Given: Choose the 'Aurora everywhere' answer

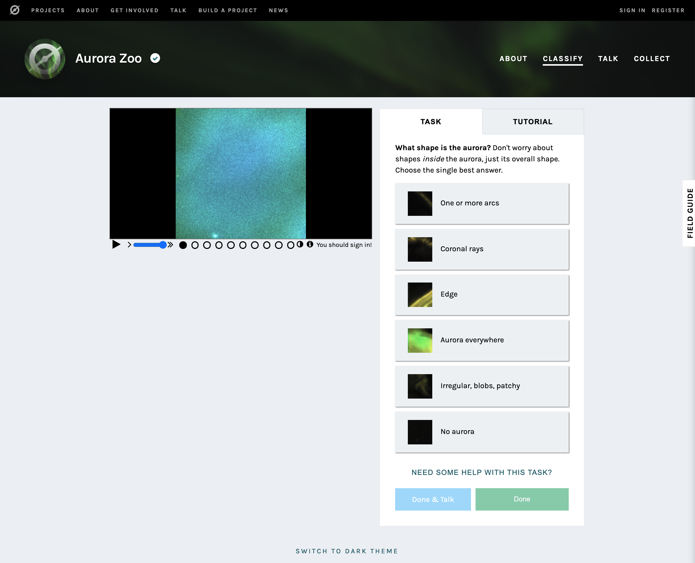Looking at the screenshot, I should tap(482, 341).
